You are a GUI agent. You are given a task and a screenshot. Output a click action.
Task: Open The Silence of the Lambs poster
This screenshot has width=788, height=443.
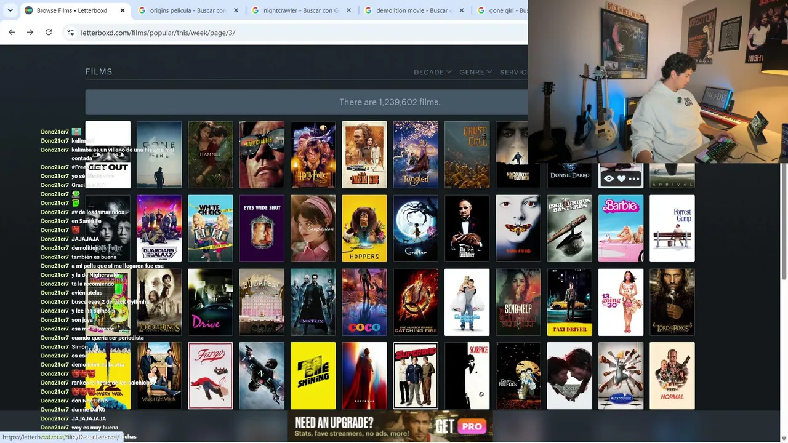518,228
